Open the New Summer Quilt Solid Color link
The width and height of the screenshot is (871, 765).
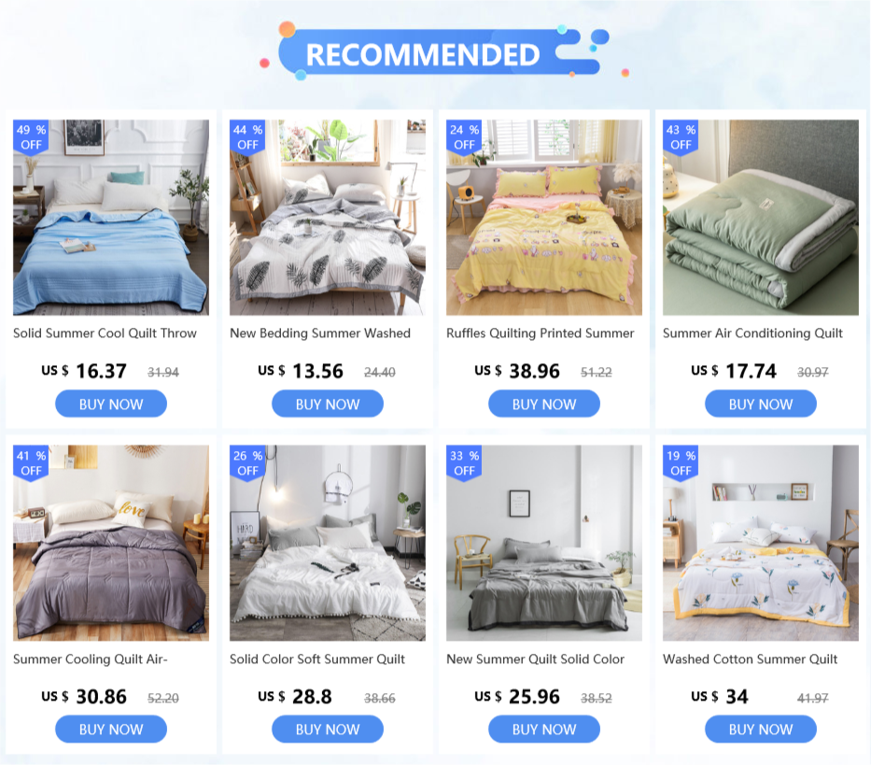point(536,659)
